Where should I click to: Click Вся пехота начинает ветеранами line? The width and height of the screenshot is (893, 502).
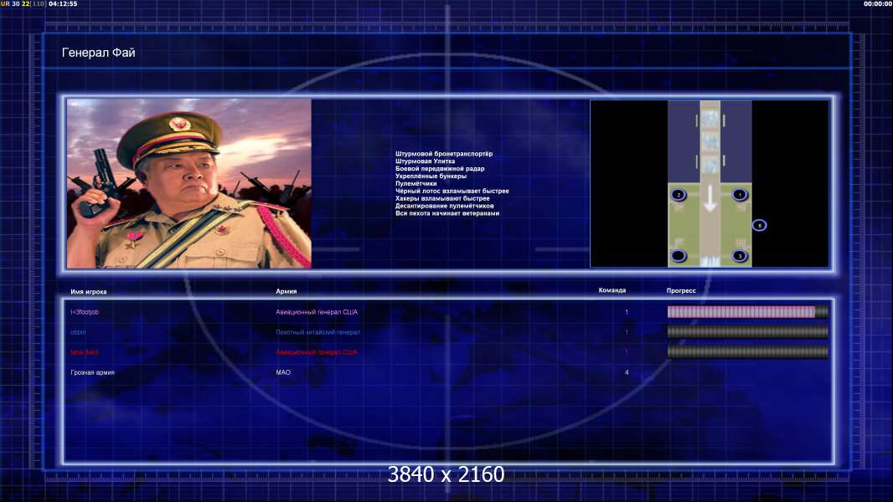[x=447, y=213]
